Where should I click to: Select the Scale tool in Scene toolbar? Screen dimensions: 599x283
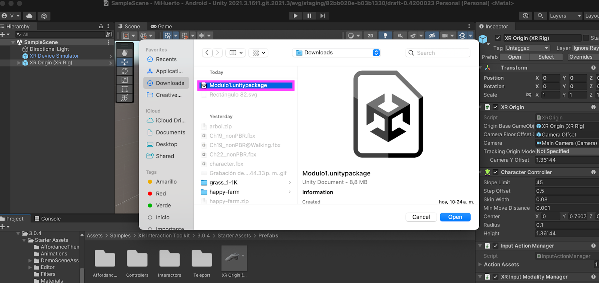tap(125, 80)
